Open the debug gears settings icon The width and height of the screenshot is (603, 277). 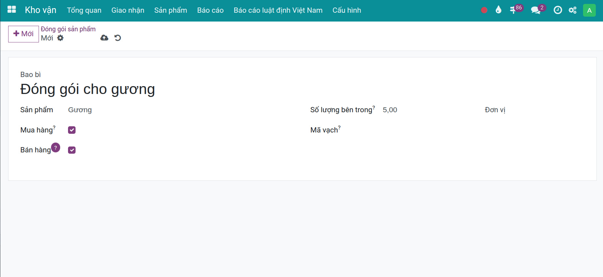pos(573,10)
